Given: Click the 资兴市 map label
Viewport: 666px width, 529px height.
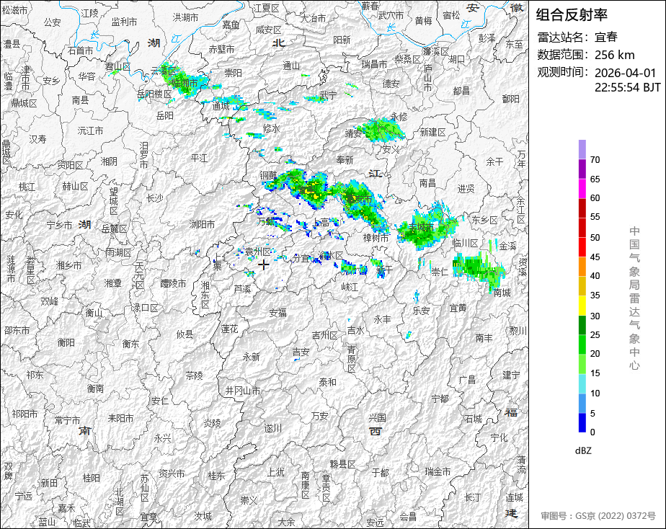Looking at the screenshot, I should click(x=172, y=473).
